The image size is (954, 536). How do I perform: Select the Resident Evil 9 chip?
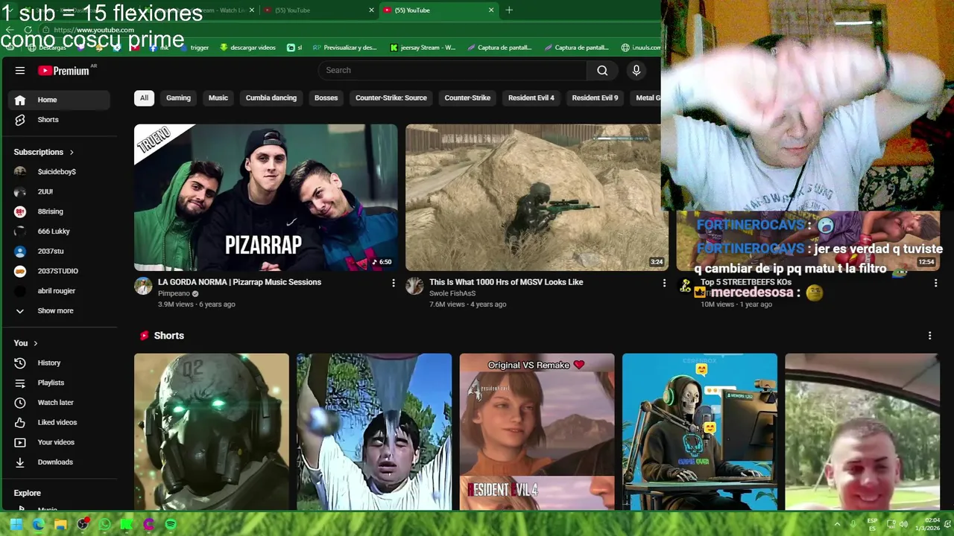click(595, 98)
